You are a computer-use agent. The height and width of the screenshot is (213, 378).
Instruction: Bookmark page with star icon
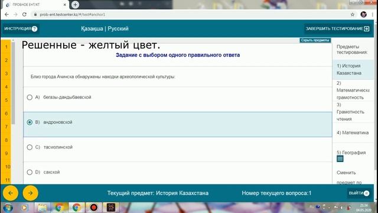tap(353, 14)
